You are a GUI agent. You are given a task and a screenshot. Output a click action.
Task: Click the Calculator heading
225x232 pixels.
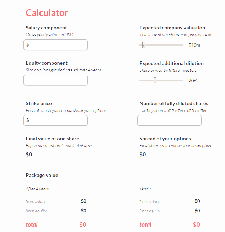pyautogui.click(x=47, y=13)
